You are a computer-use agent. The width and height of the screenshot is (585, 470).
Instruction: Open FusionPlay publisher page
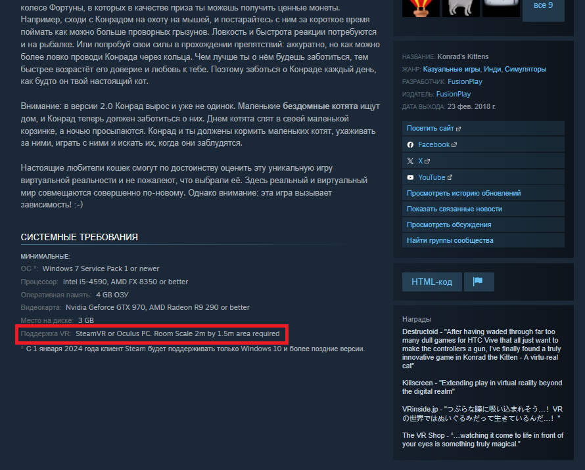(454, 95)
